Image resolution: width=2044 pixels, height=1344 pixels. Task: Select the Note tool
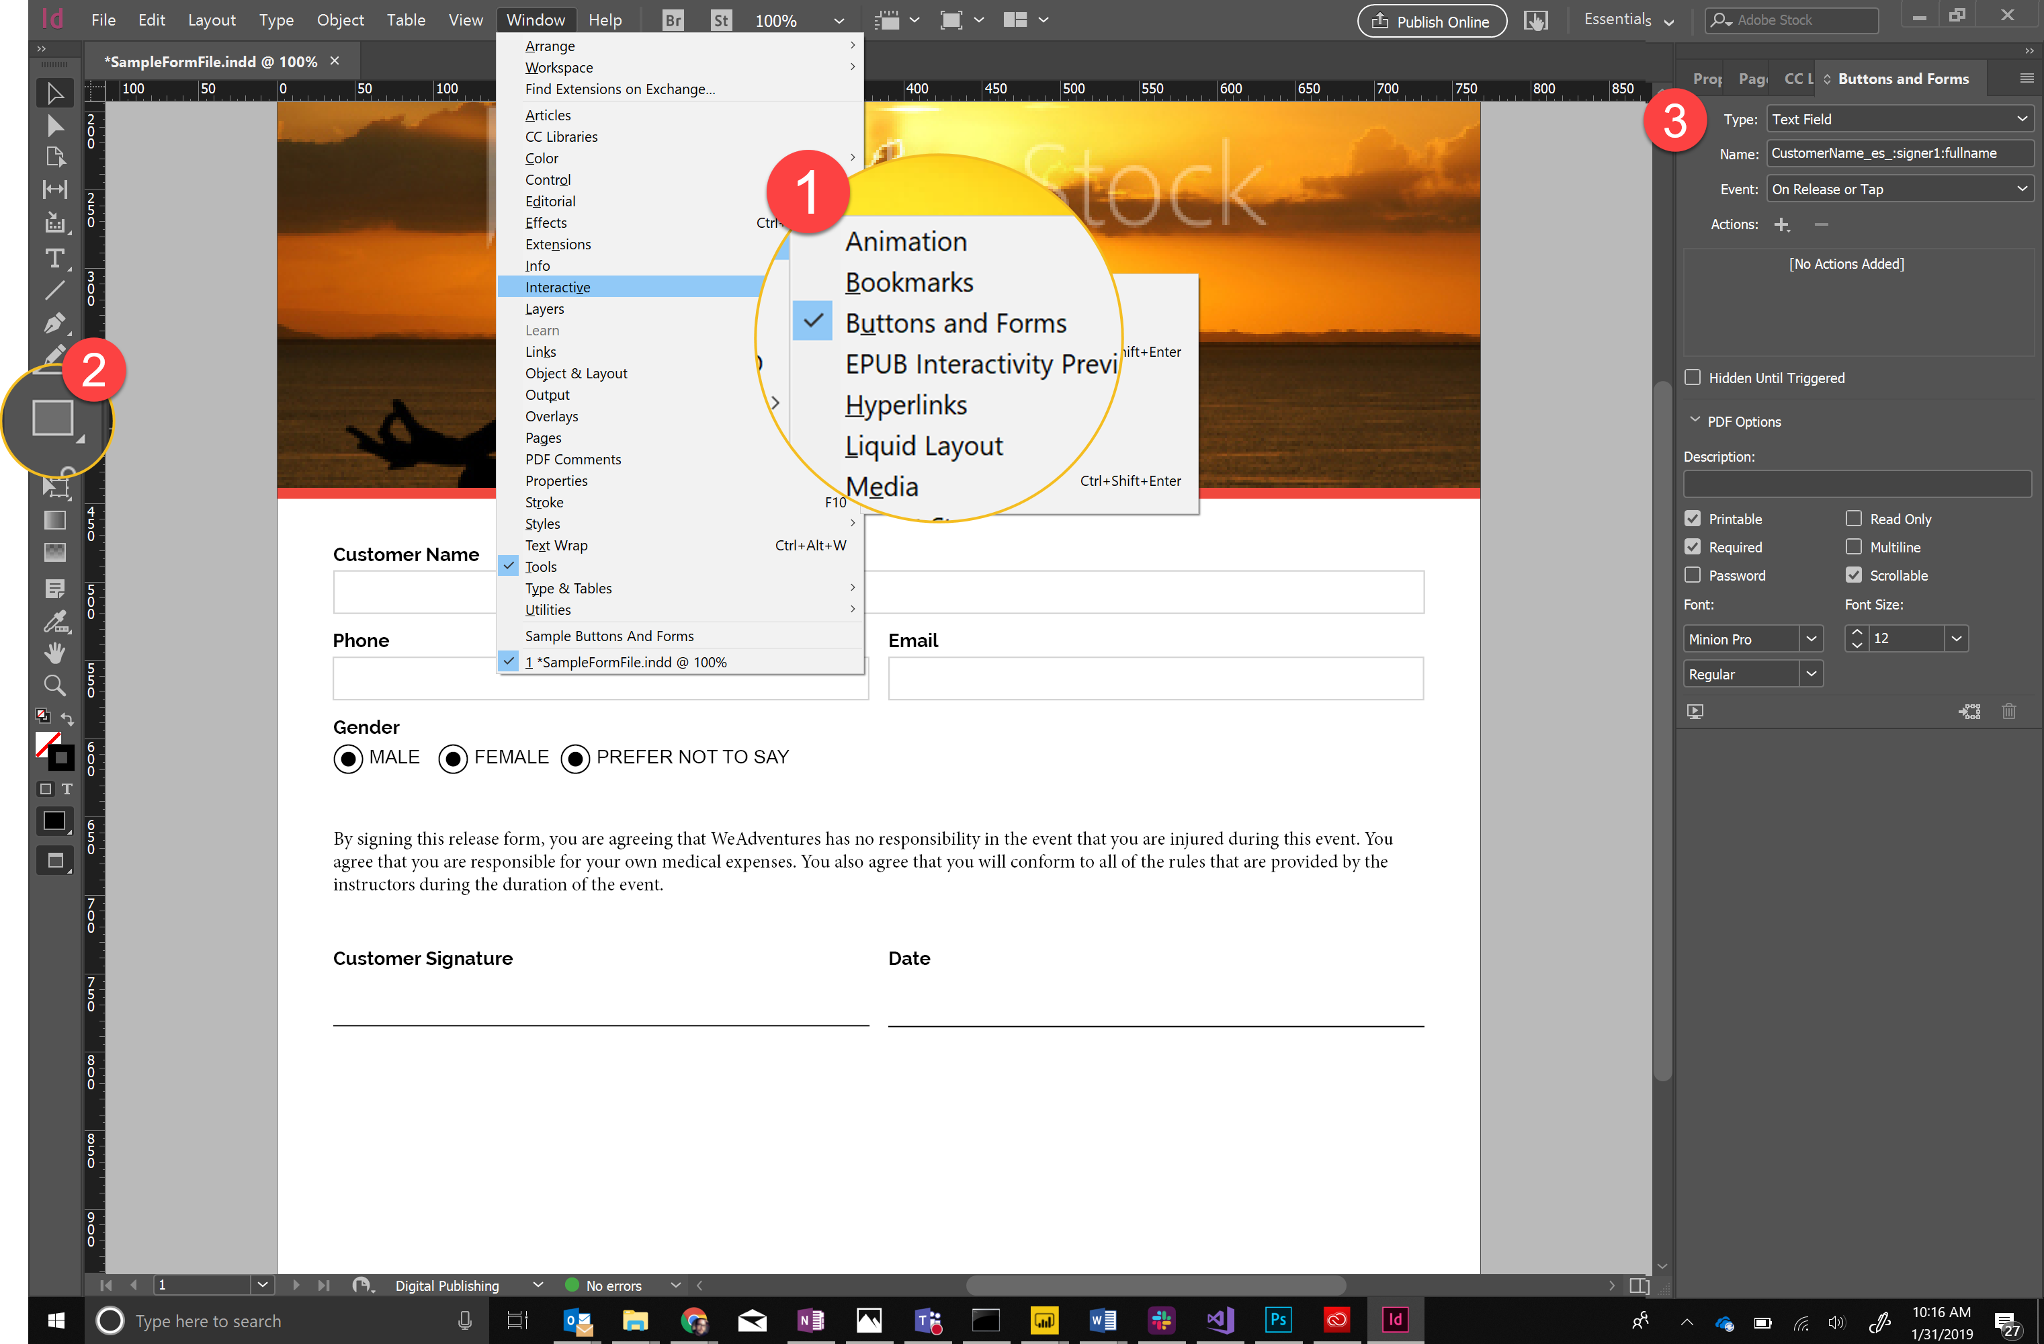pyautogui.click(x=55, y=588)
